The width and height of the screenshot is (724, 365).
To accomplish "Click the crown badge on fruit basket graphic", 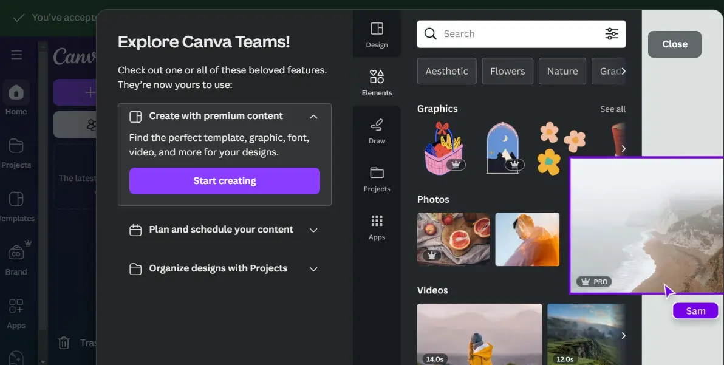I will click(456, 164).
